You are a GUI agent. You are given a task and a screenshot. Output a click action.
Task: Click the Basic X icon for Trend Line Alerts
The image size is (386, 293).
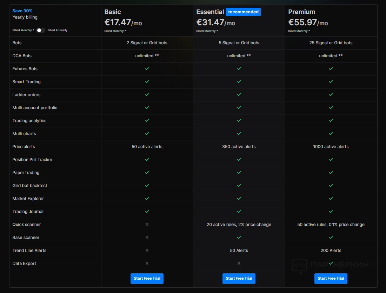pyautogui.click(x=147, y=251)
